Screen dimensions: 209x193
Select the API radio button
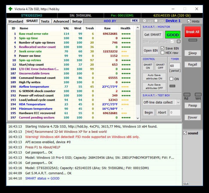(145, 21)
